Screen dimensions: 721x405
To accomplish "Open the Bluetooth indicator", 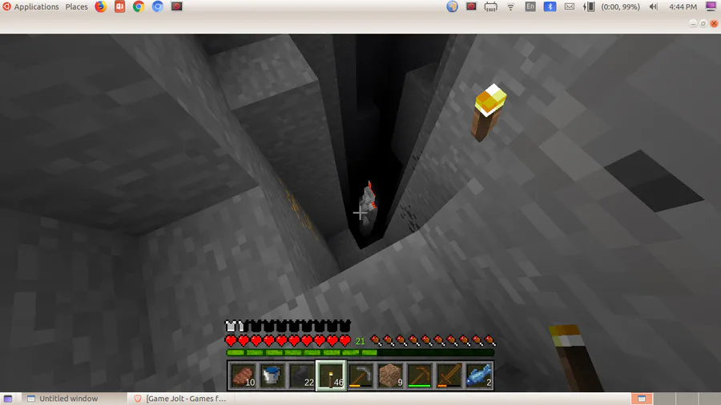I will click(x=550, y=6).
